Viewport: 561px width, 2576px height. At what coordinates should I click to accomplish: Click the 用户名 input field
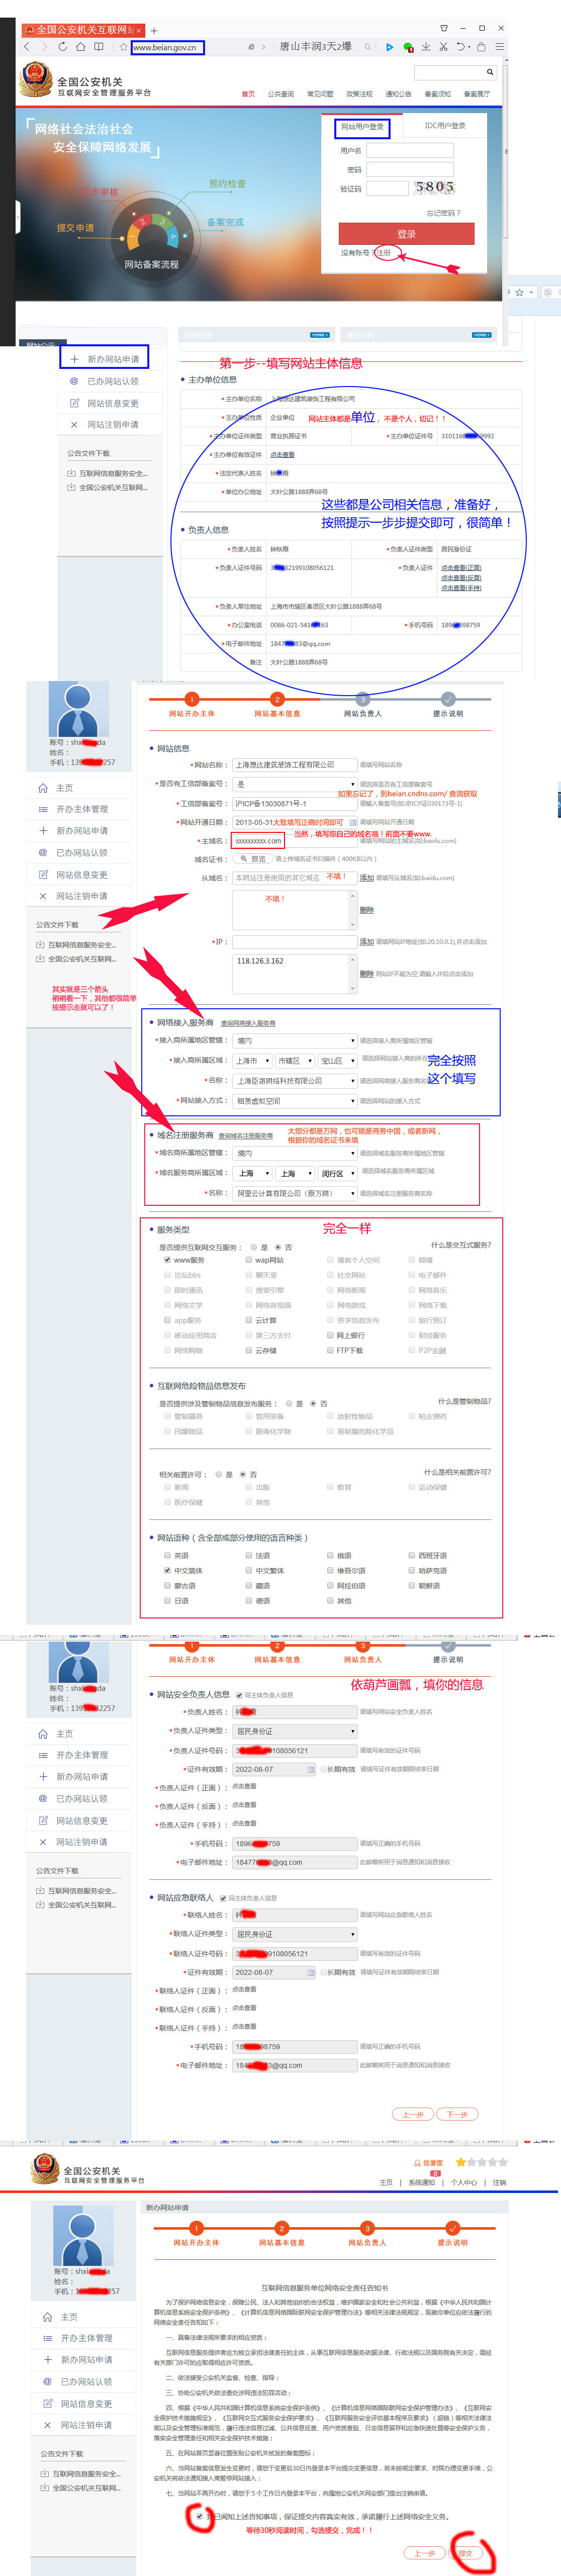click(409, 151)
